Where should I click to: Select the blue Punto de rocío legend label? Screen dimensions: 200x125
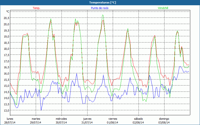(x=100, y=8)
